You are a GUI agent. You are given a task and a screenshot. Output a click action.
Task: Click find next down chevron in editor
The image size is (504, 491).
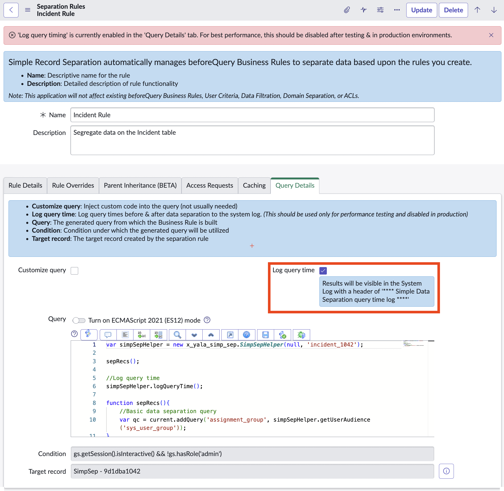coord(194,335)
